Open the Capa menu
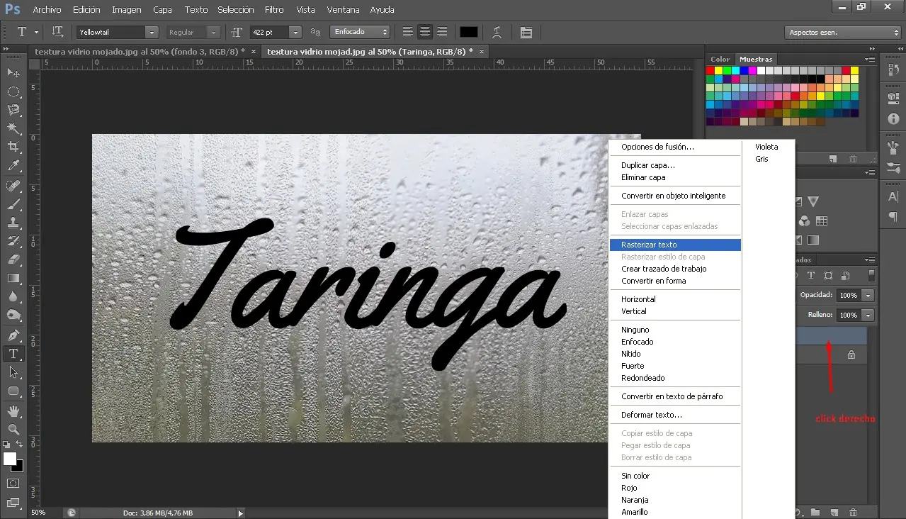This screenshot has width=906, height=519. [162, 10]
